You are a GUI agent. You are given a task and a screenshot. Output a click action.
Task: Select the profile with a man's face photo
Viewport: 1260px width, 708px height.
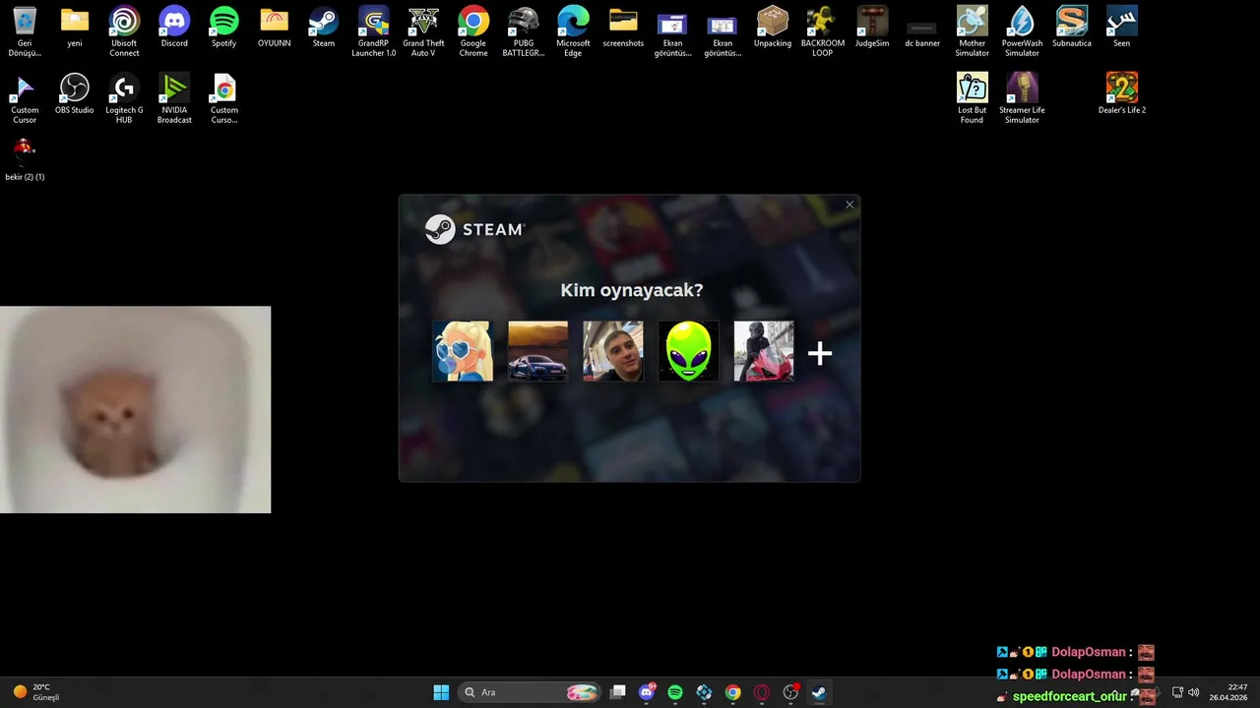point(613,351)
